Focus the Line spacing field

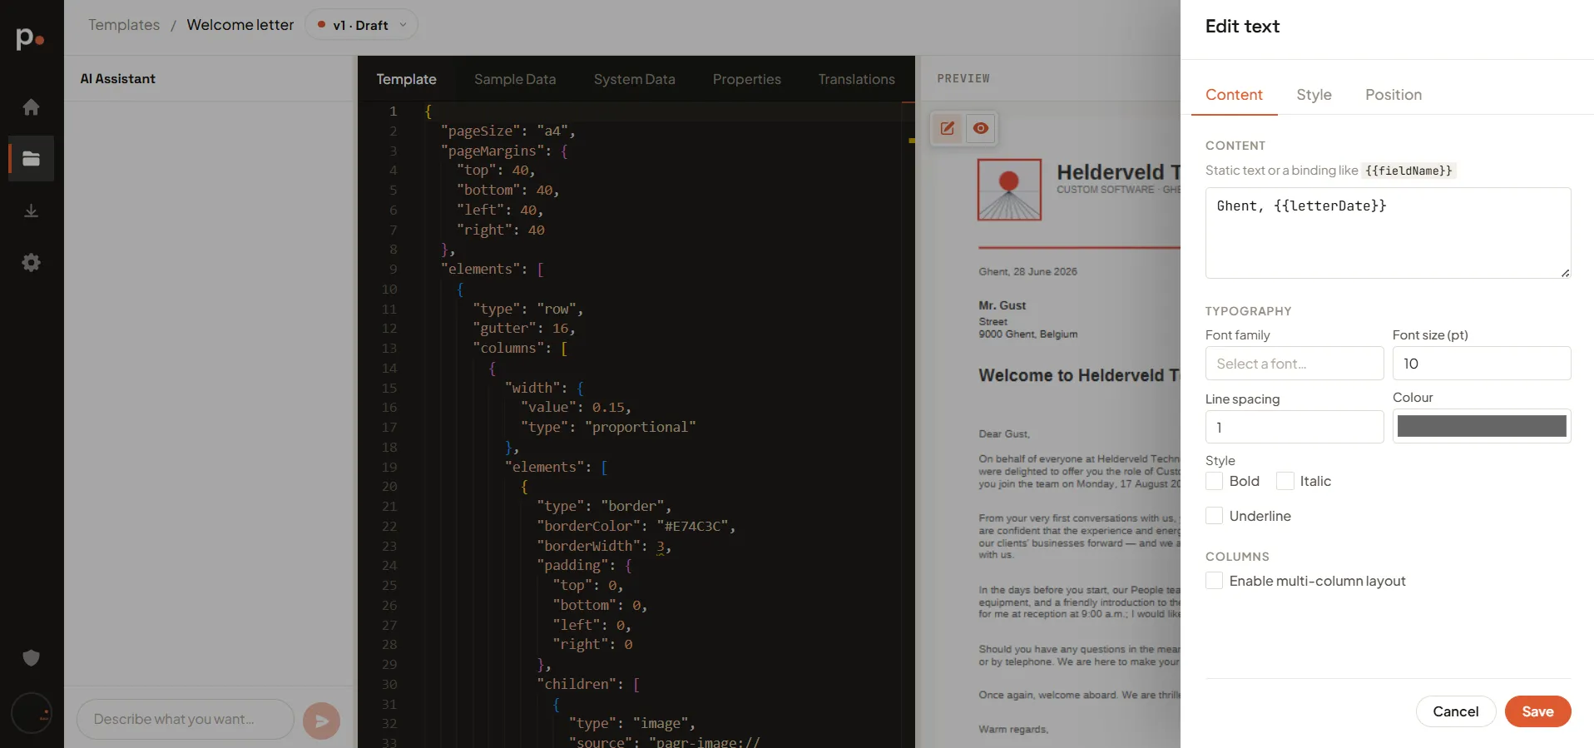click(x=1295, y=427)
